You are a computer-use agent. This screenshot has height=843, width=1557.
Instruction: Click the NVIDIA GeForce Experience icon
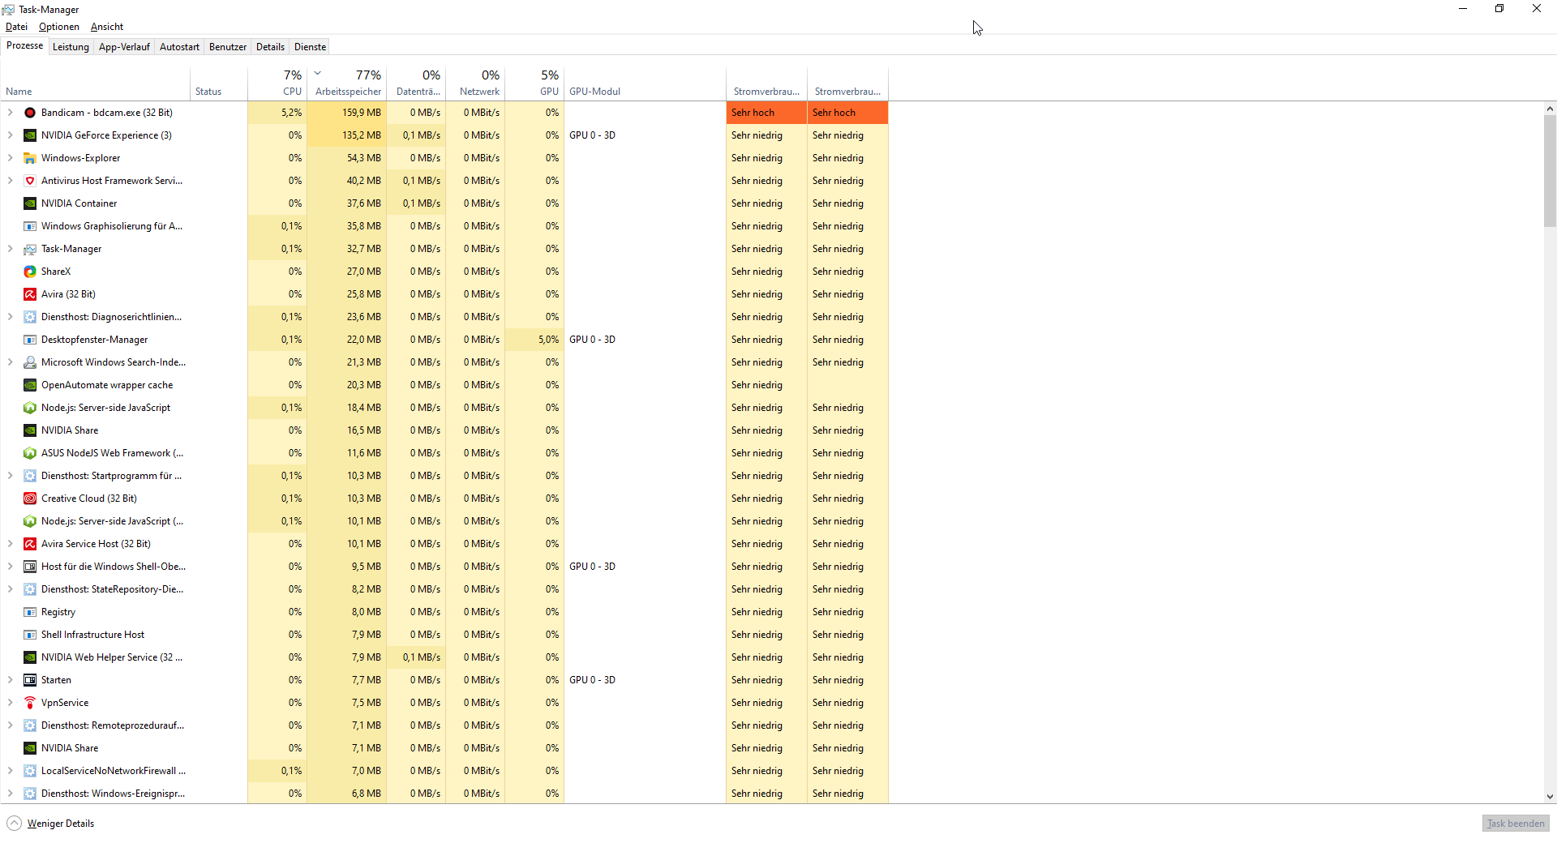point(30,135)
